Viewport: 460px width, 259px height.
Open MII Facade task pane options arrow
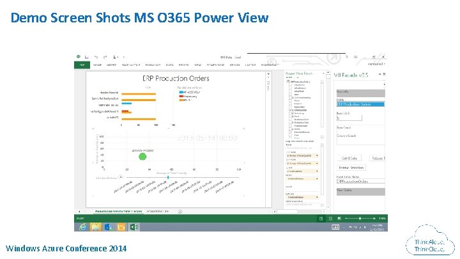tap(379, 75)
